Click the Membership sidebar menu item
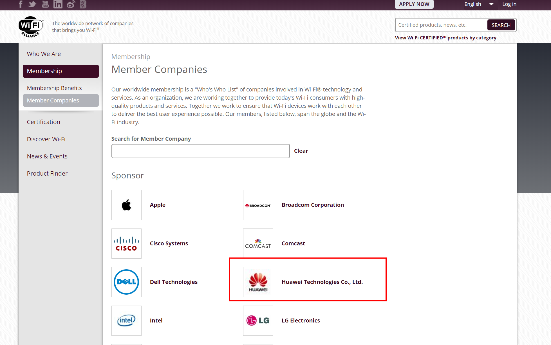 point(61,71)
